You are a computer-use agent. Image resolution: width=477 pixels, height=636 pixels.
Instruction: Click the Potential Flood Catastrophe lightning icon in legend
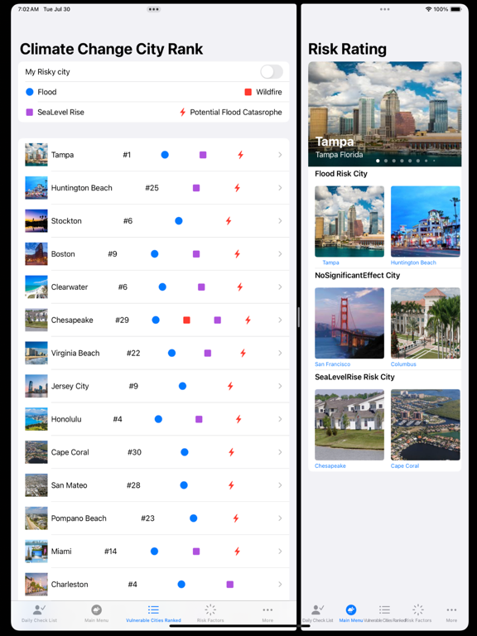point(183,113)
